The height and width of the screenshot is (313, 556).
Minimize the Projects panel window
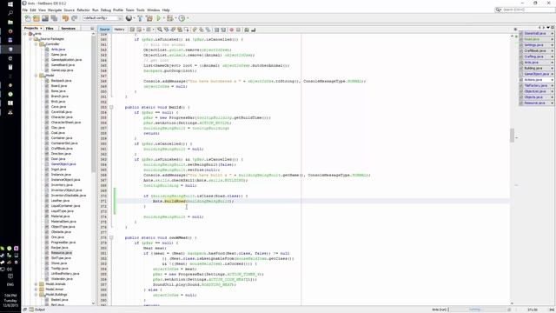(x=93, y=28)
